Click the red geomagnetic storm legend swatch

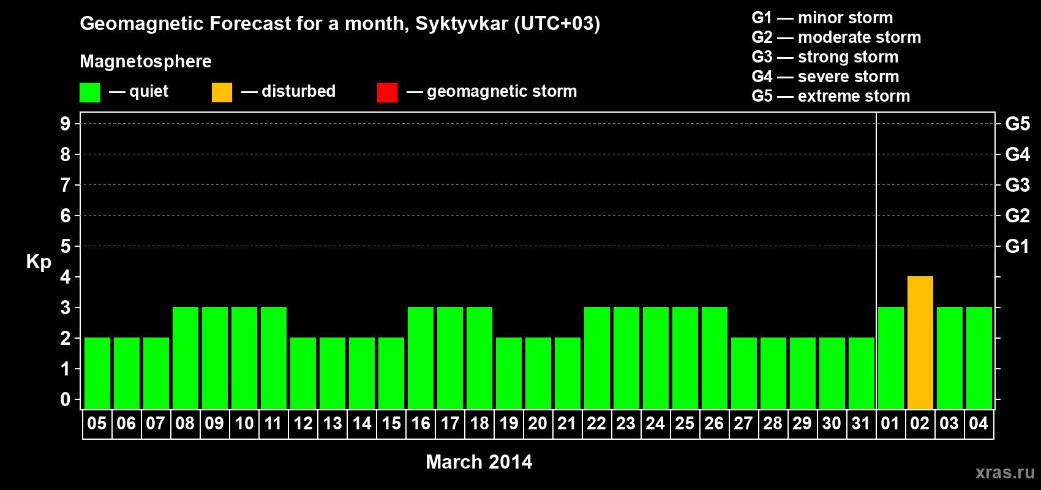point(387,92)
